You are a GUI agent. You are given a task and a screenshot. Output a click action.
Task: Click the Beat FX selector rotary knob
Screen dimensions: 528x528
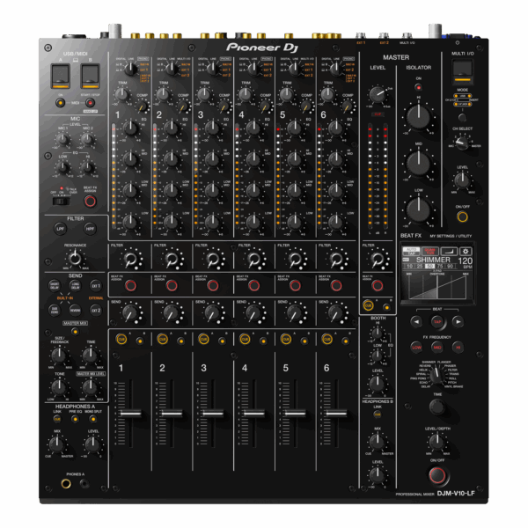tap(436, 374)
